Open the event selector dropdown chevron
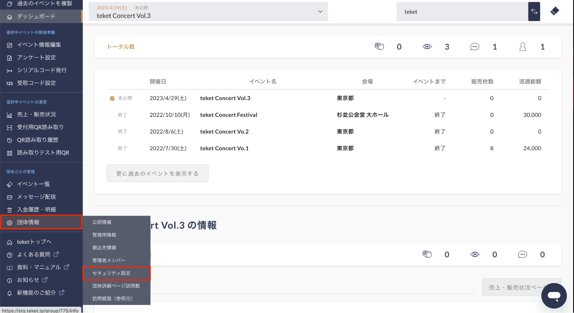The image size is (574, 313). [x=320, y=11]
